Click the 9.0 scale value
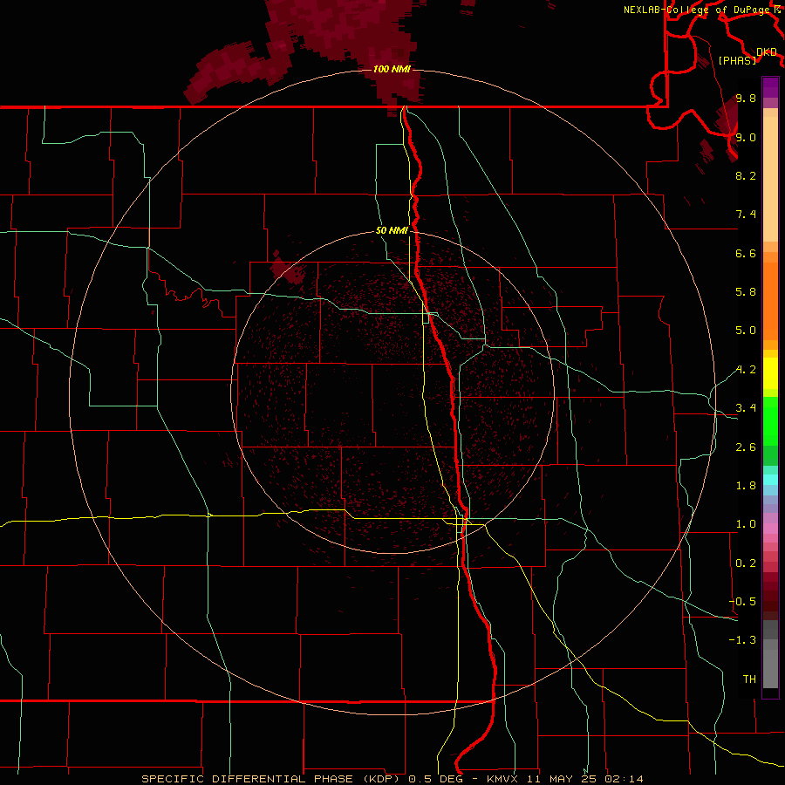This screenshot has height=785, width=785. pyautogui.click(x=746, y=137)
